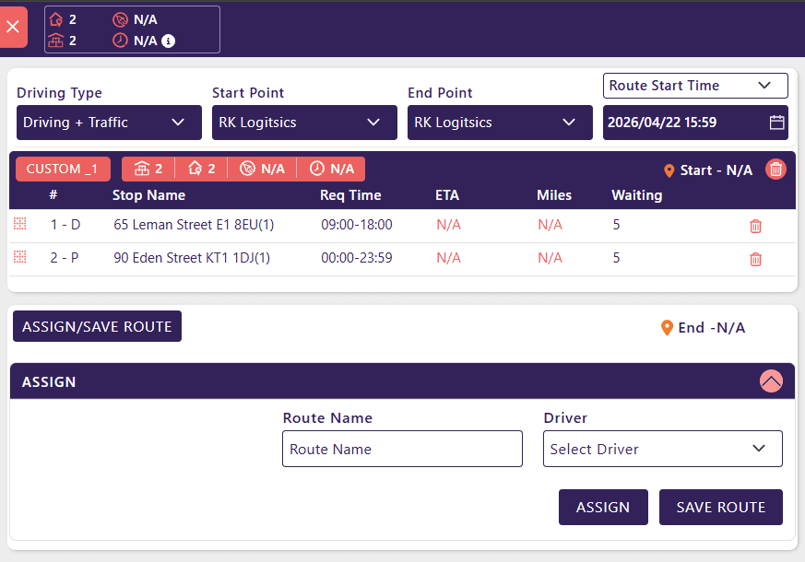Select the CUSTOM _1 route tag
Screen dimensions: 805x562
63,170
